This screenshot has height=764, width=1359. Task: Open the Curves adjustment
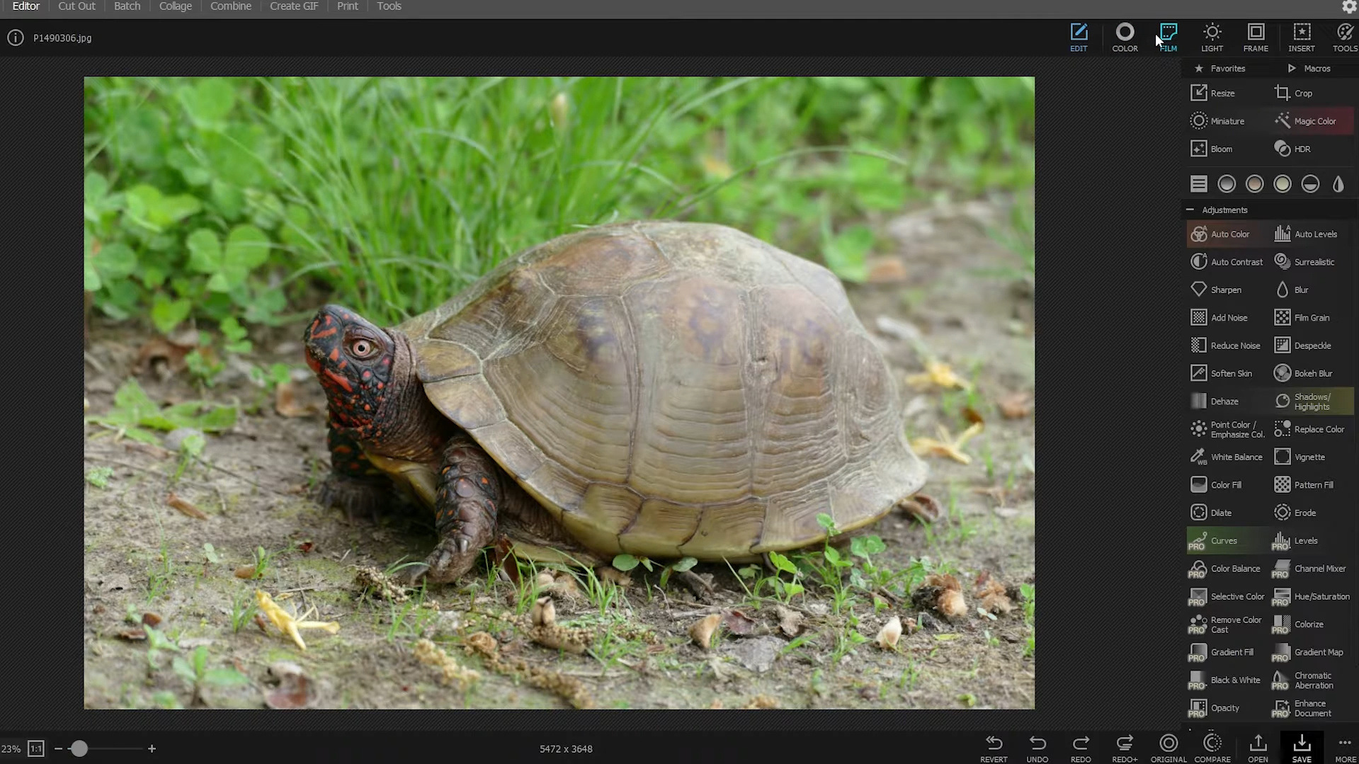coord(1227,540)
